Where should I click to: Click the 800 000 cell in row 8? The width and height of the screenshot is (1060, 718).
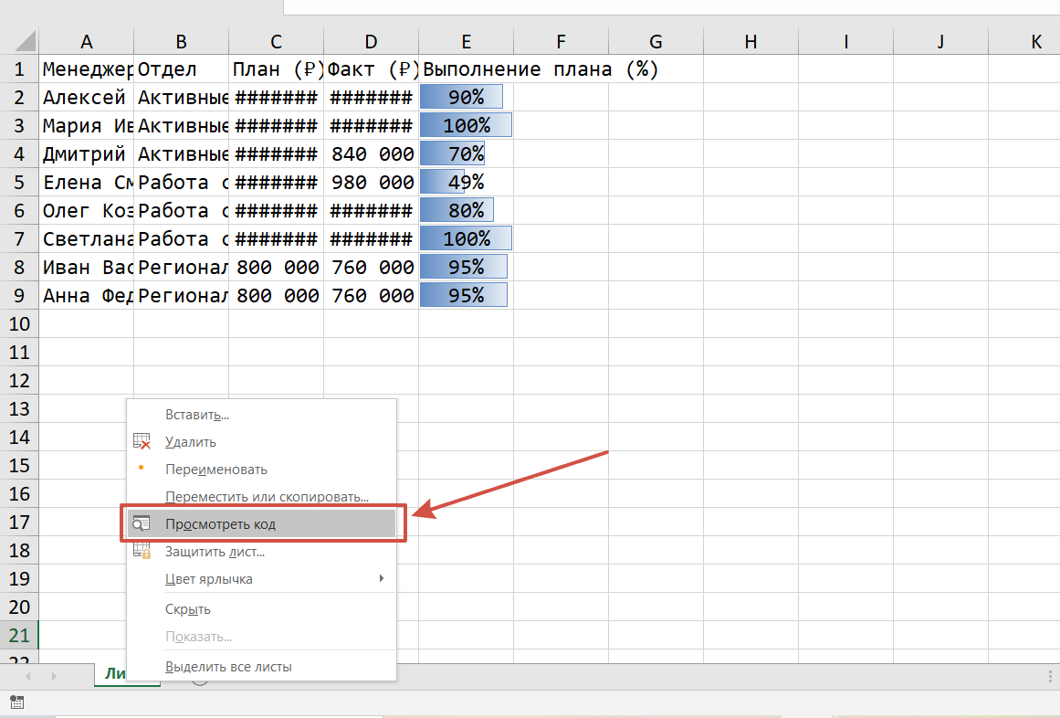coord(276,268)
